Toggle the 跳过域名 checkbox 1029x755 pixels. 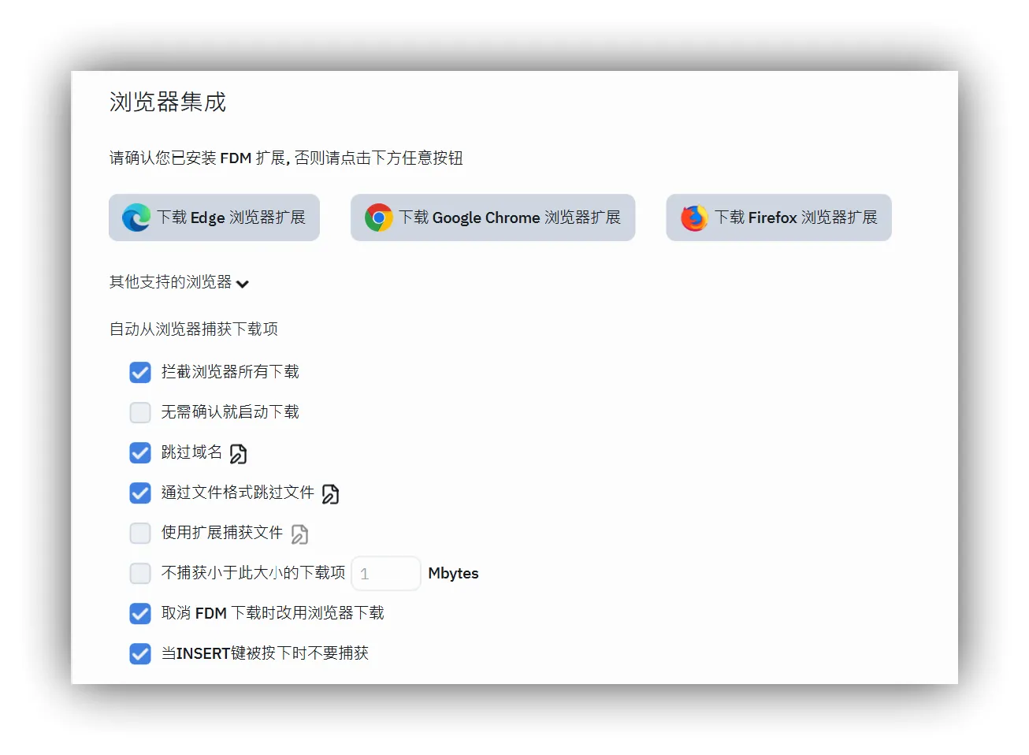point(140,452)
